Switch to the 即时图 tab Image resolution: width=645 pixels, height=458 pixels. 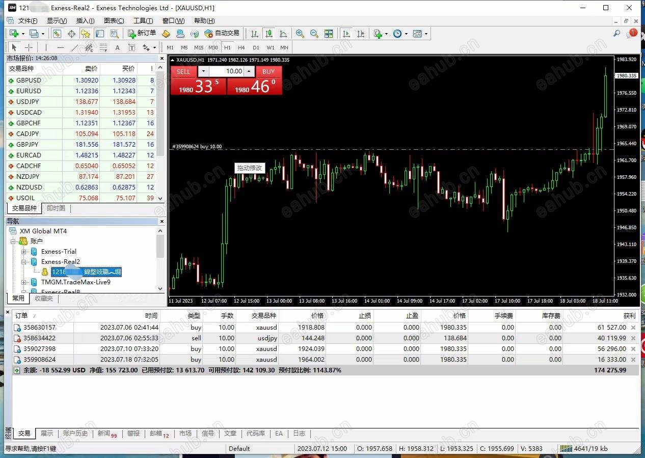point(56,208)
